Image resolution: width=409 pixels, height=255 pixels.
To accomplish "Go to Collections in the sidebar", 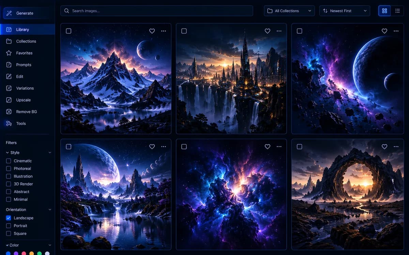I will pyautogui.click(x=27, y=41).
